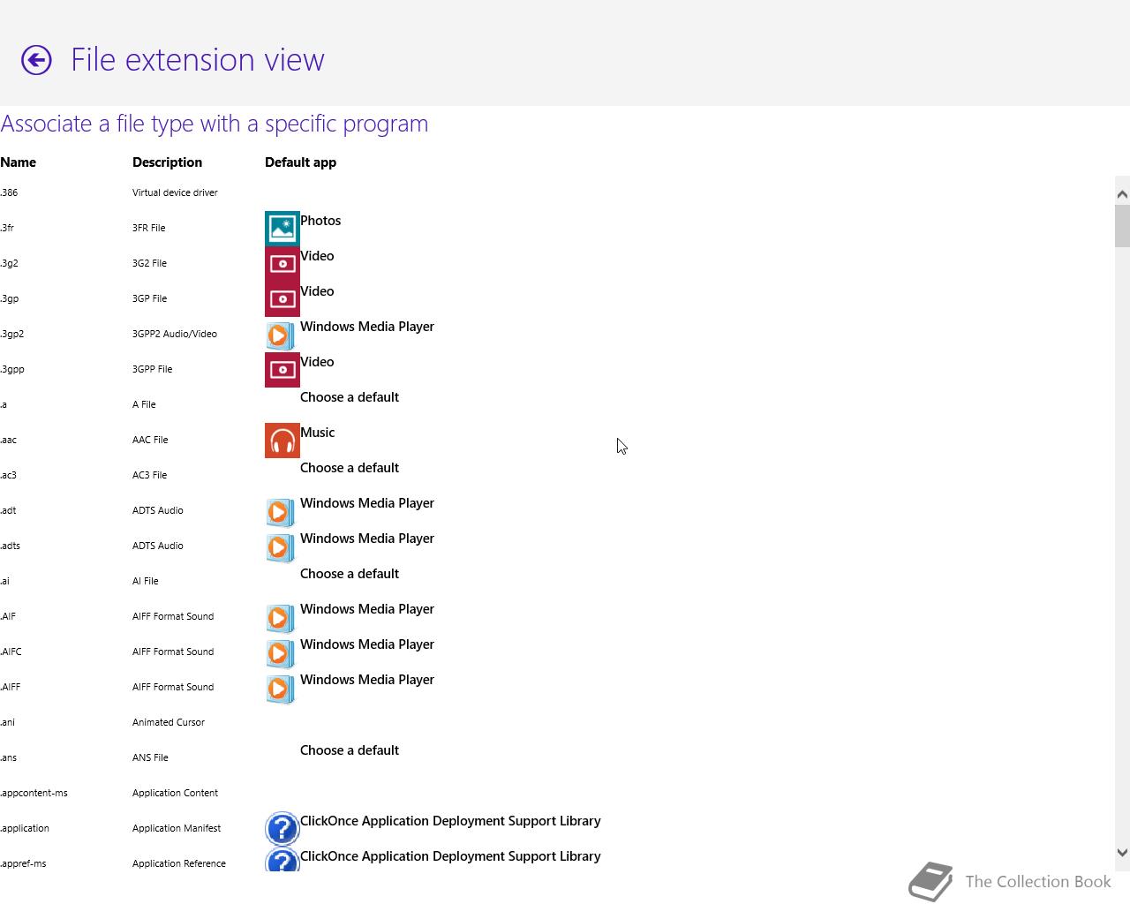Select the Photos icon for .3fr
1130x904 pixels.
tap(282, 229)
